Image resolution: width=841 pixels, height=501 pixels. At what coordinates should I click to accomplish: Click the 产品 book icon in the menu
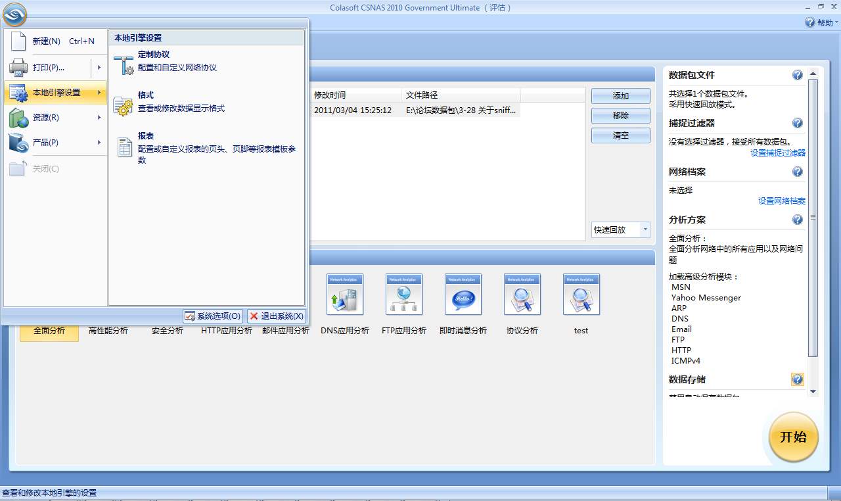click(18, 143)
